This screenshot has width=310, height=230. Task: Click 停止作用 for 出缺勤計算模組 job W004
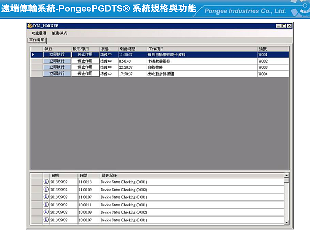click(85, 74)
